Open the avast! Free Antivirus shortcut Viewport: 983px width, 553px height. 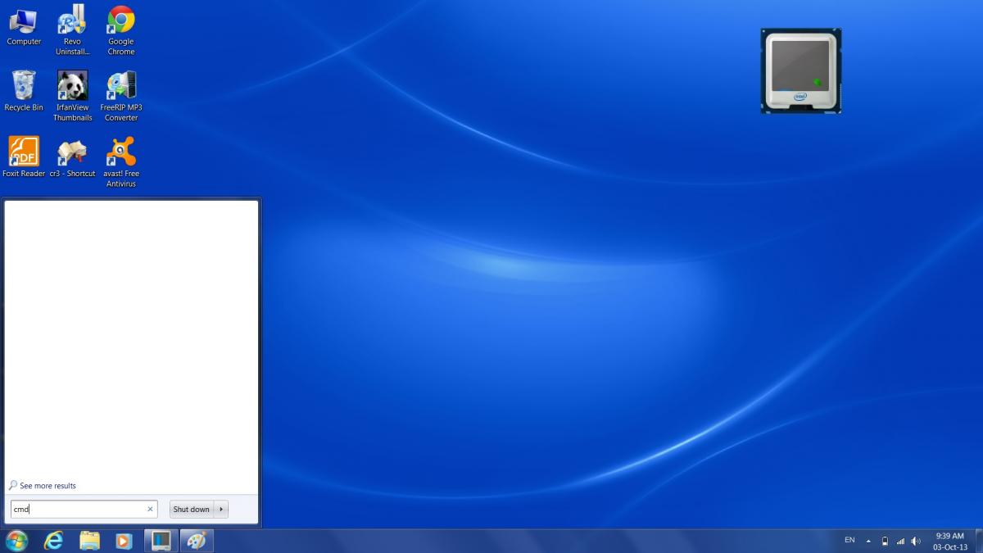click(120, 162)
